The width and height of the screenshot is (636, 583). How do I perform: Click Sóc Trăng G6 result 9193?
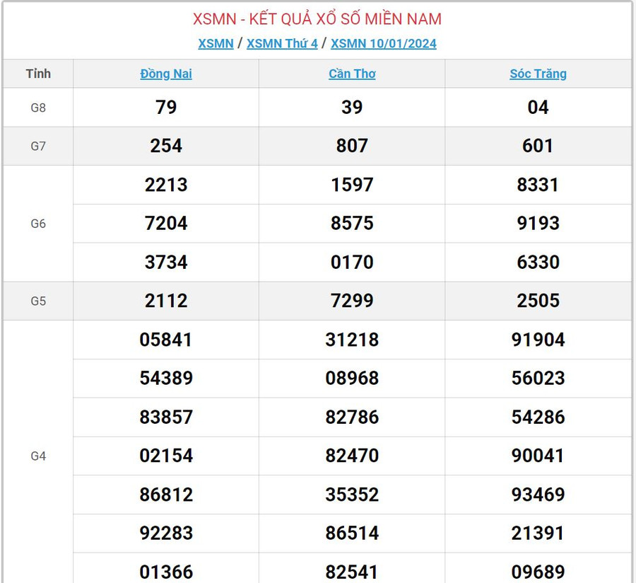pos(538,224)
